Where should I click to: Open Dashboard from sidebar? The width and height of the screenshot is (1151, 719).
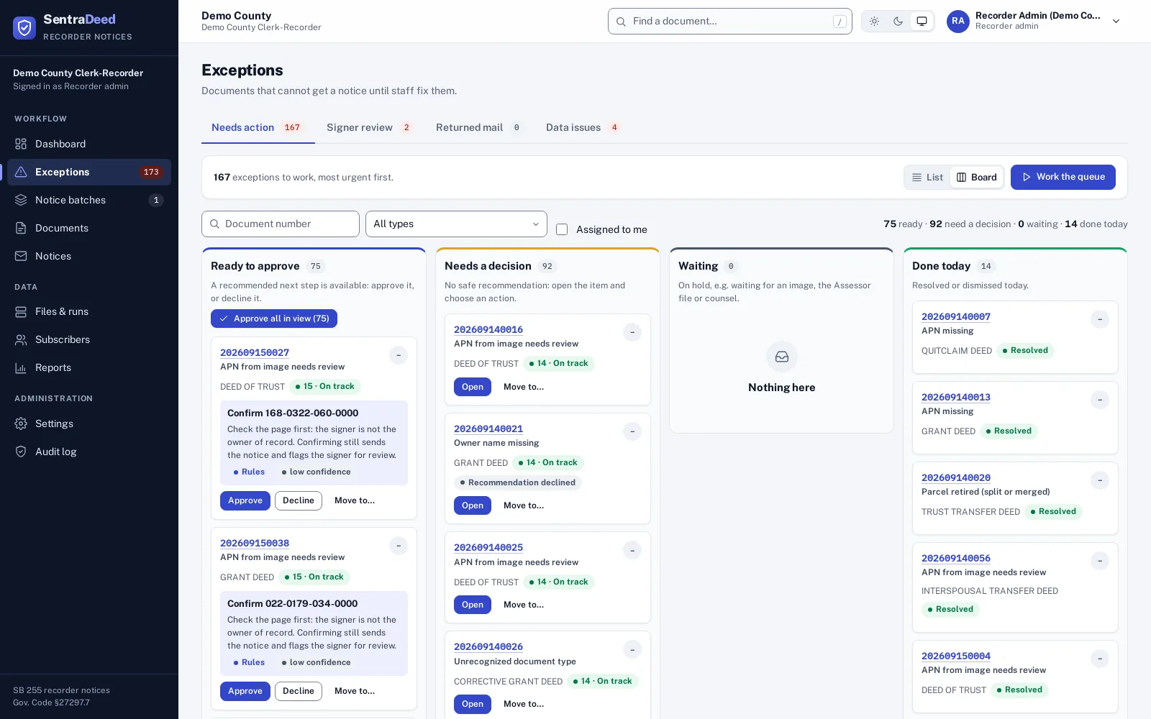click(x=89, y=144)
